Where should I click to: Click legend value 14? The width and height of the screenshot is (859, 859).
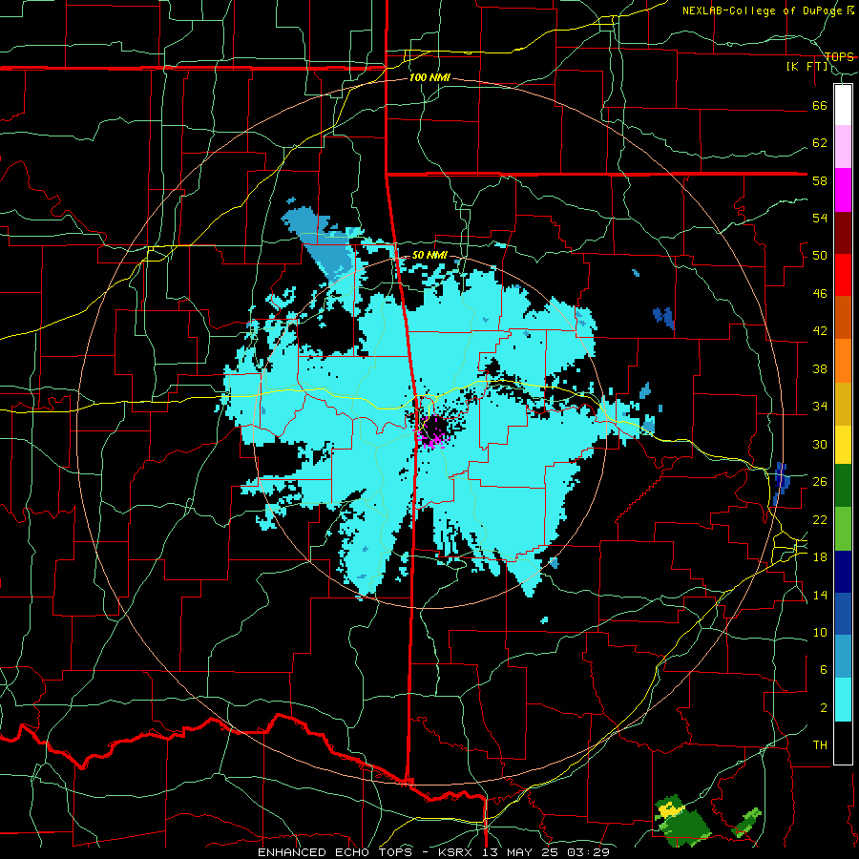[x=820, y=595]
